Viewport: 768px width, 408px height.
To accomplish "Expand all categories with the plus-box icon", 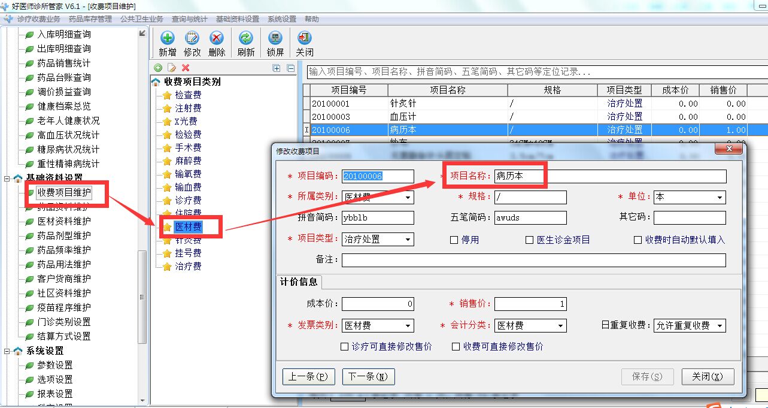I will pos(277,68).
